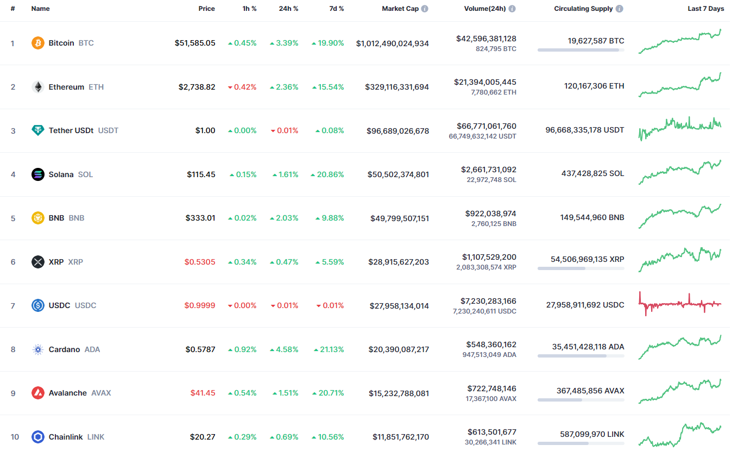The image size is (738, 451).
Task: Open the Cardano coin page link
Action: pos(64,349)
